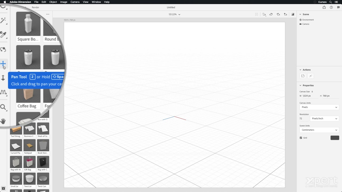Image resolution: width=342 pixels, height=192 pixels.
Task: Collapse the Actions panel chevron
Action: [x=300, y=70]
